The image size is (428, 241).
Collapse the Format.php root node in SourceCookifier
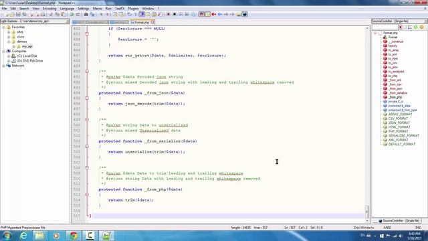coord(375,33)
